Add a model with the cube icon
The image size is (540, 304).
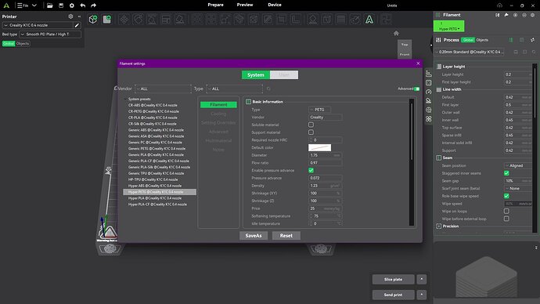click(x=93, y=20)
